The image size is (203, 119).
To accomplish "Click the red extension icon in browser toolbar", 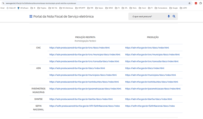I will click(x=196, y=3).
